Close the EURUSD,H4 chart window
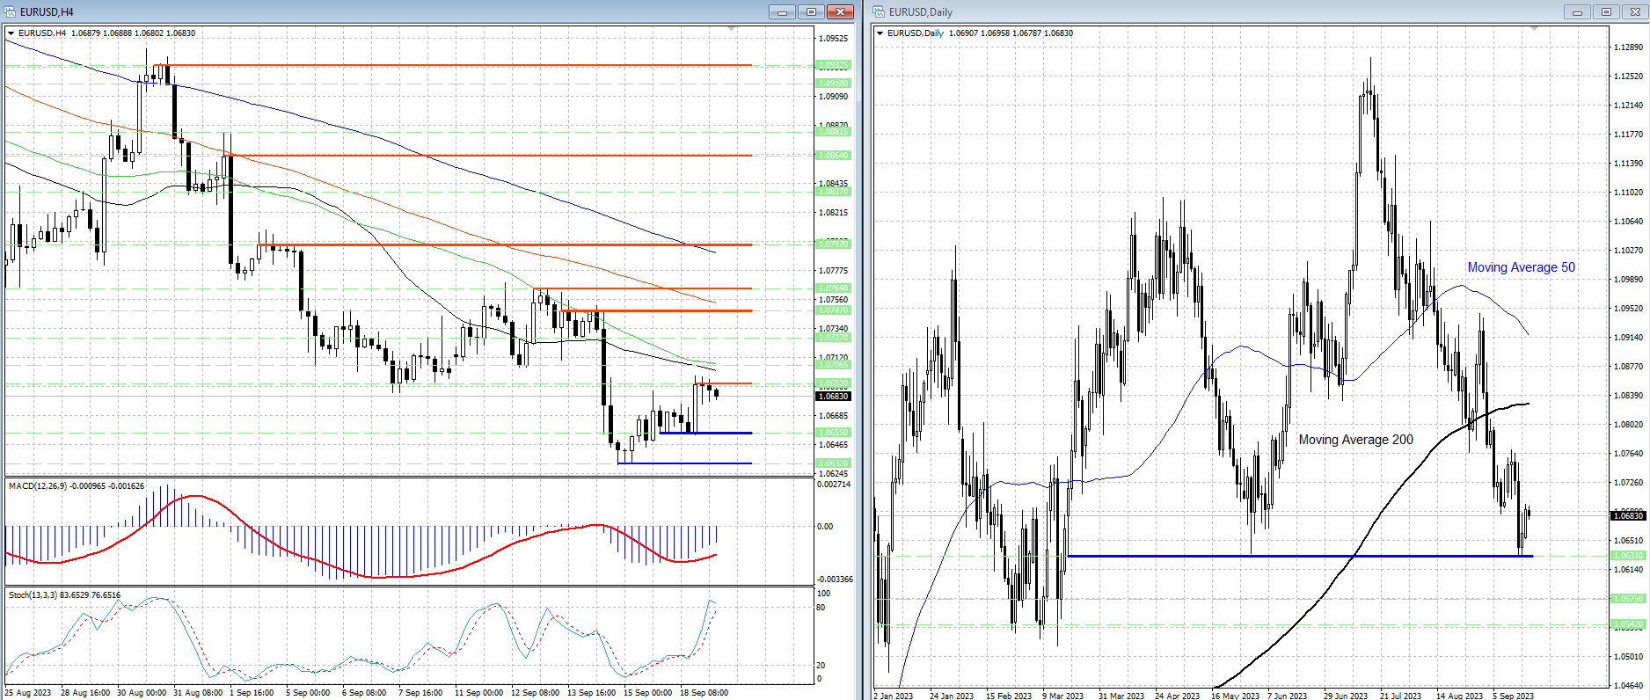This screenshot has height=700, width=1650. point(840,11)
